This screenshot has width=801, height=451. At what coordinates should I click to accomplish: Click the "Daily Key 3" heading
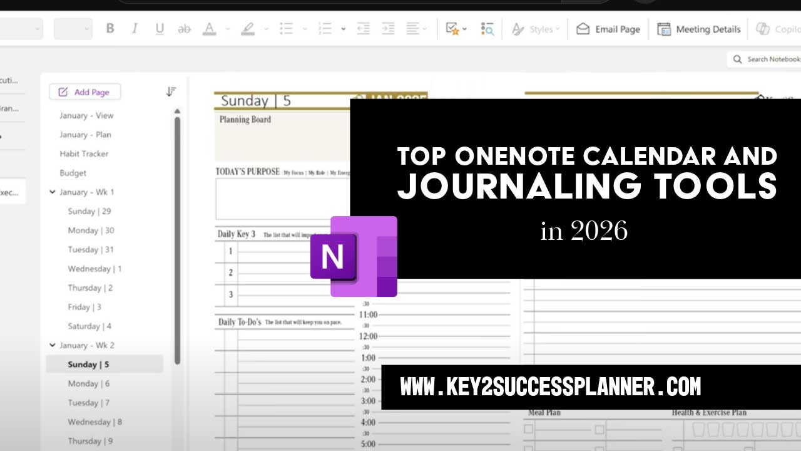pyautogui.click(x=236, y=234)
